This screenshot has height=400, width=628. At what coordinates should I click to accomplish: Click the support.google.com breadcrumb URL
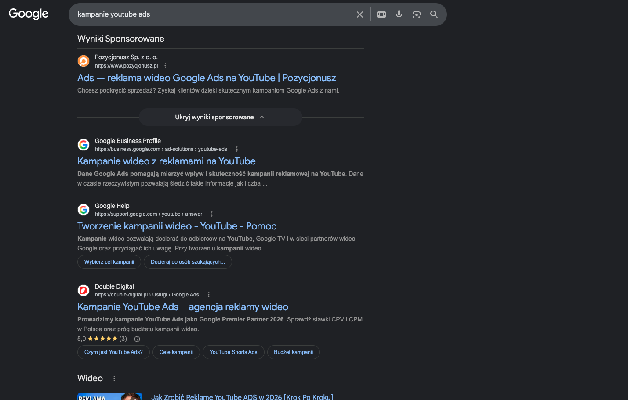tap(149, 214)
